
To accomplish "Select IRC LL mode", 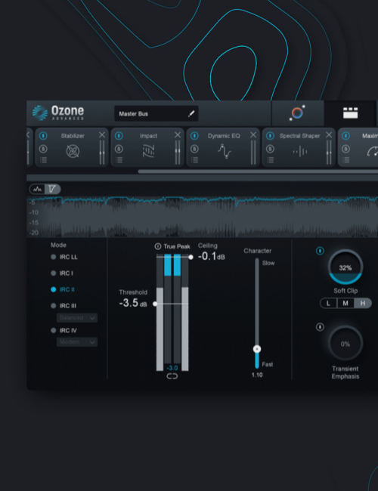I will (x=64, y=257).
